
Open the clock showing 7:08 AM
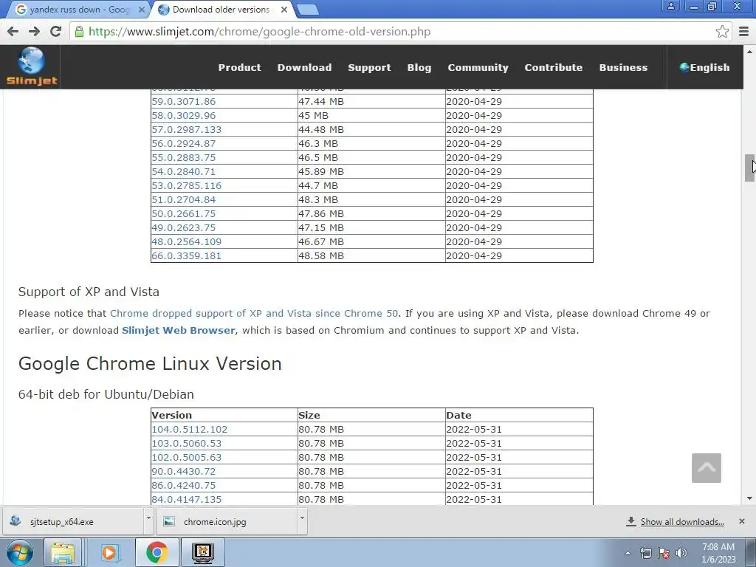click(718, 553)
